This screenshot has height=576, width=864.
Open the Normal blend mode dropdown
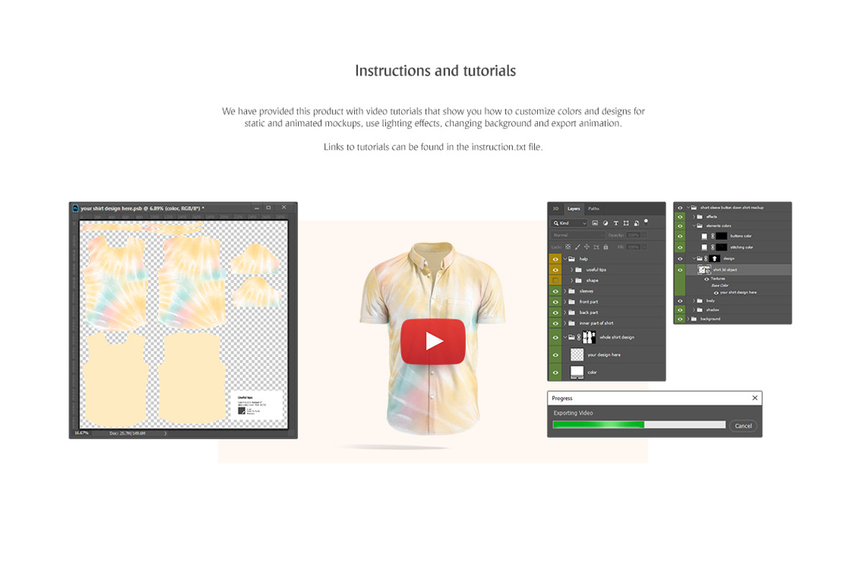coord(578,235)
